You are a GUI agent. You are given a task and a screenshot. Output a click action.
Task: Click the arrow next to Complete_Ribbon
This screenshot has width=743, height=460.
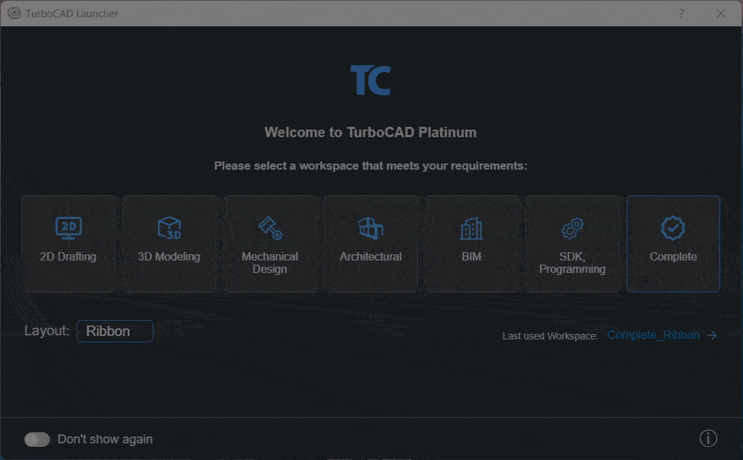coord(712,335)
